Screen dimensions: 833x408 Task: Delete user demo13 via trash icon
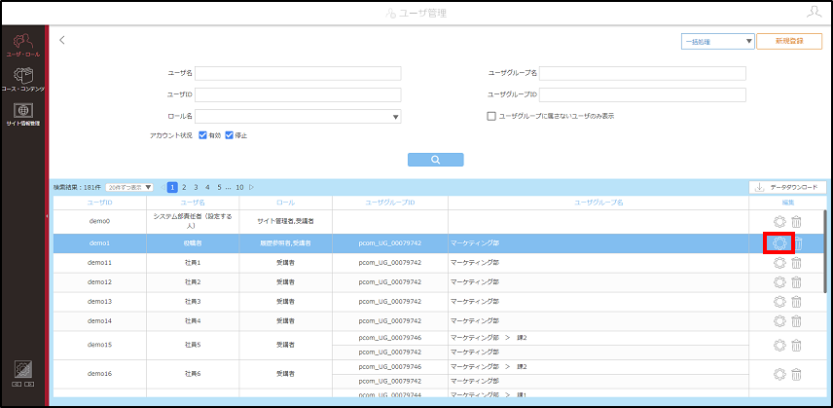796,302
